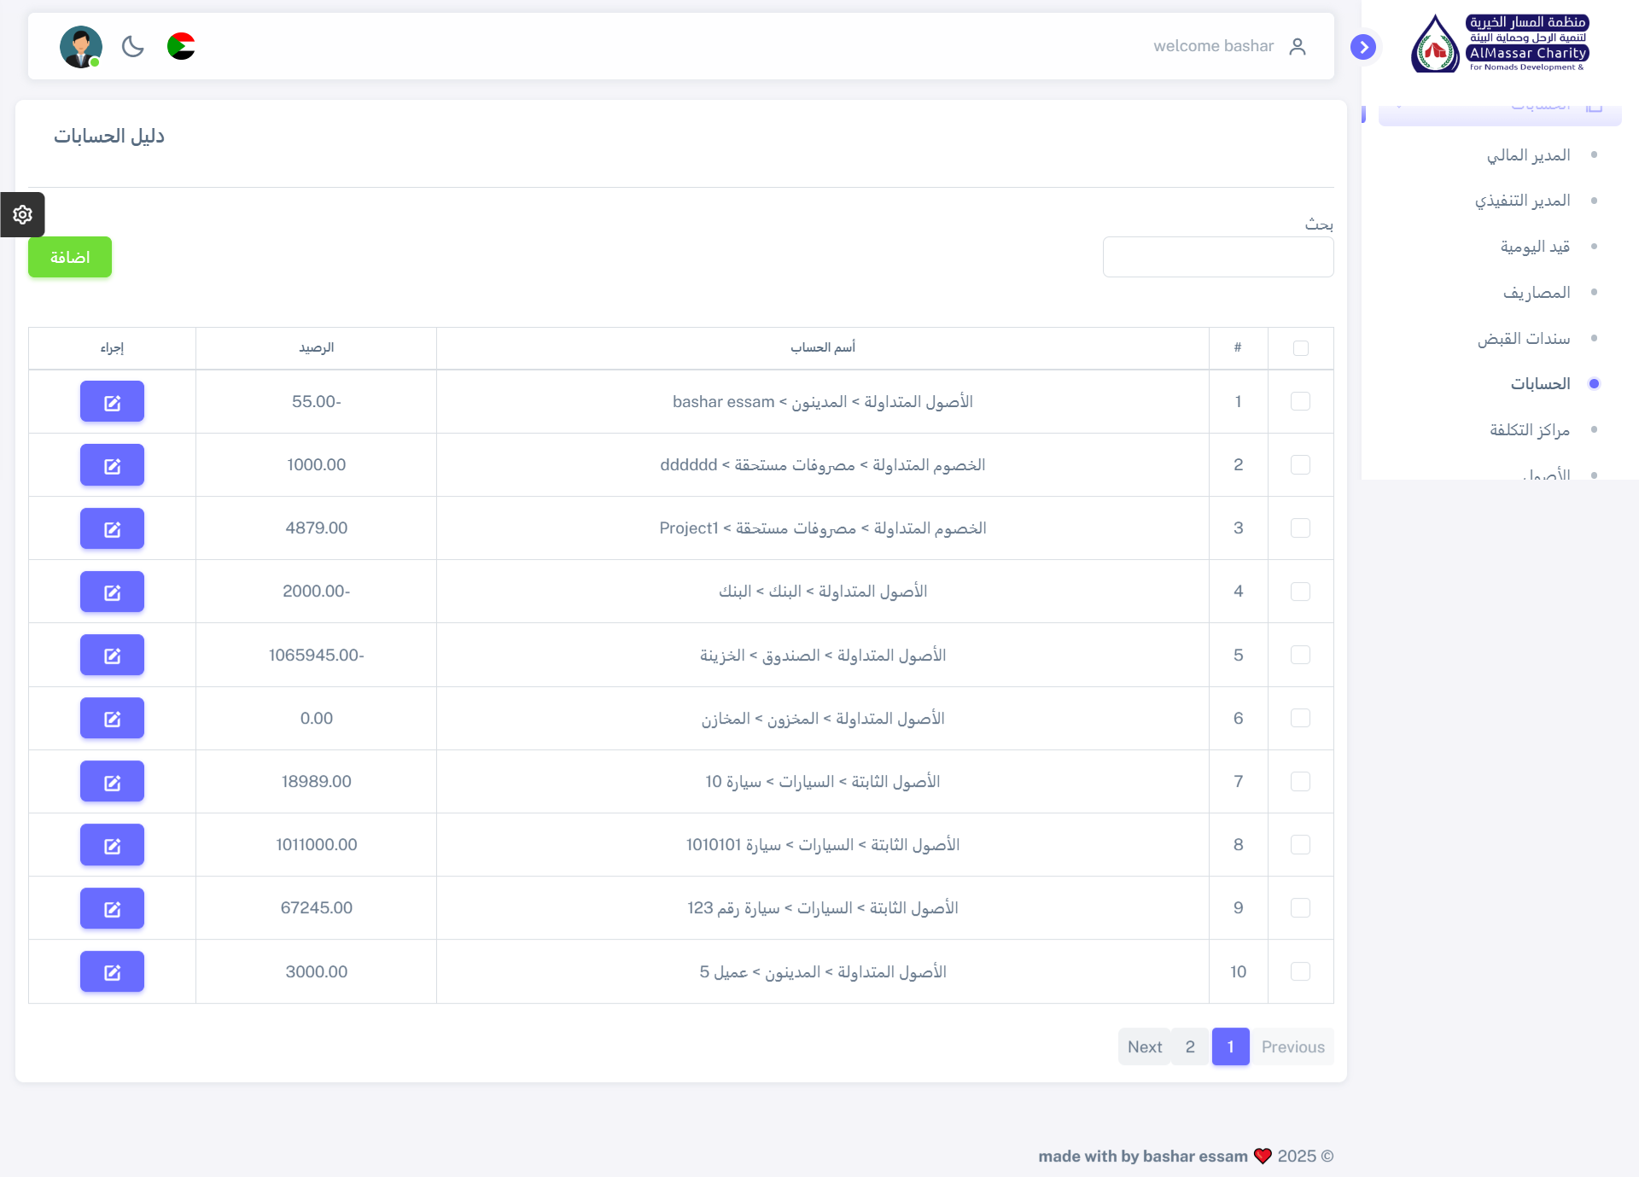1639x1177 pixels.
Task: Edit the bashar essam account row
Action: [112, 402]
